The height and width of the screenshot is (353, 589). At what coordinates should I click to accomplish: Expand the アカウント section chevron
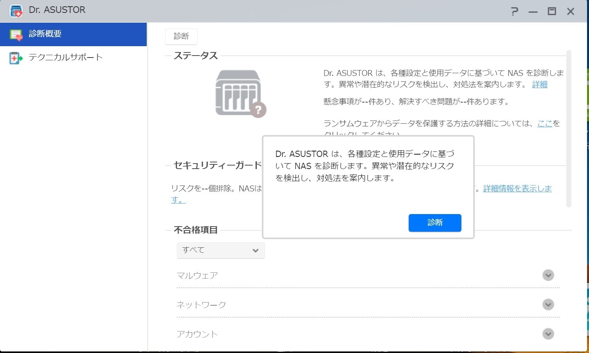pos(548,334)
